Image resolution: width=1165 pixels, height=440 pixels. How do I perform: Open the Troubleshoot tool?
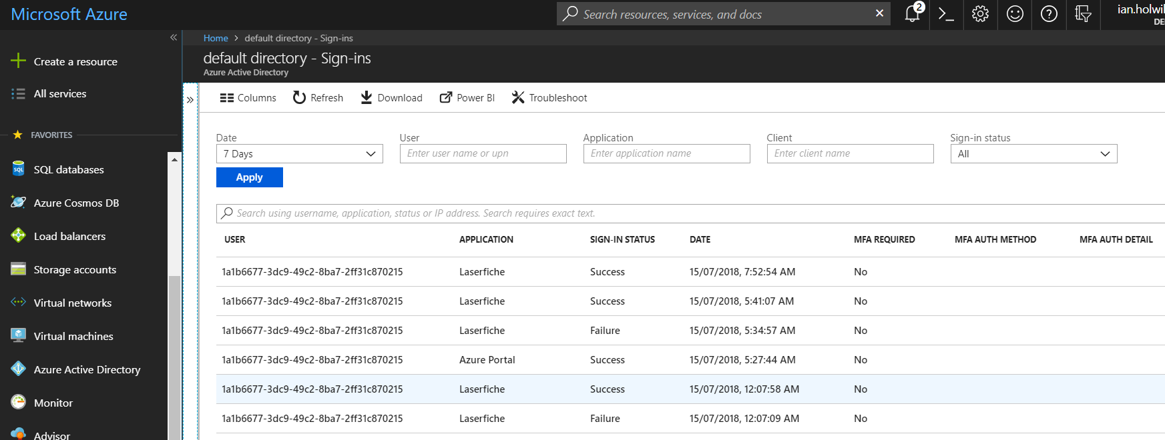549,98
